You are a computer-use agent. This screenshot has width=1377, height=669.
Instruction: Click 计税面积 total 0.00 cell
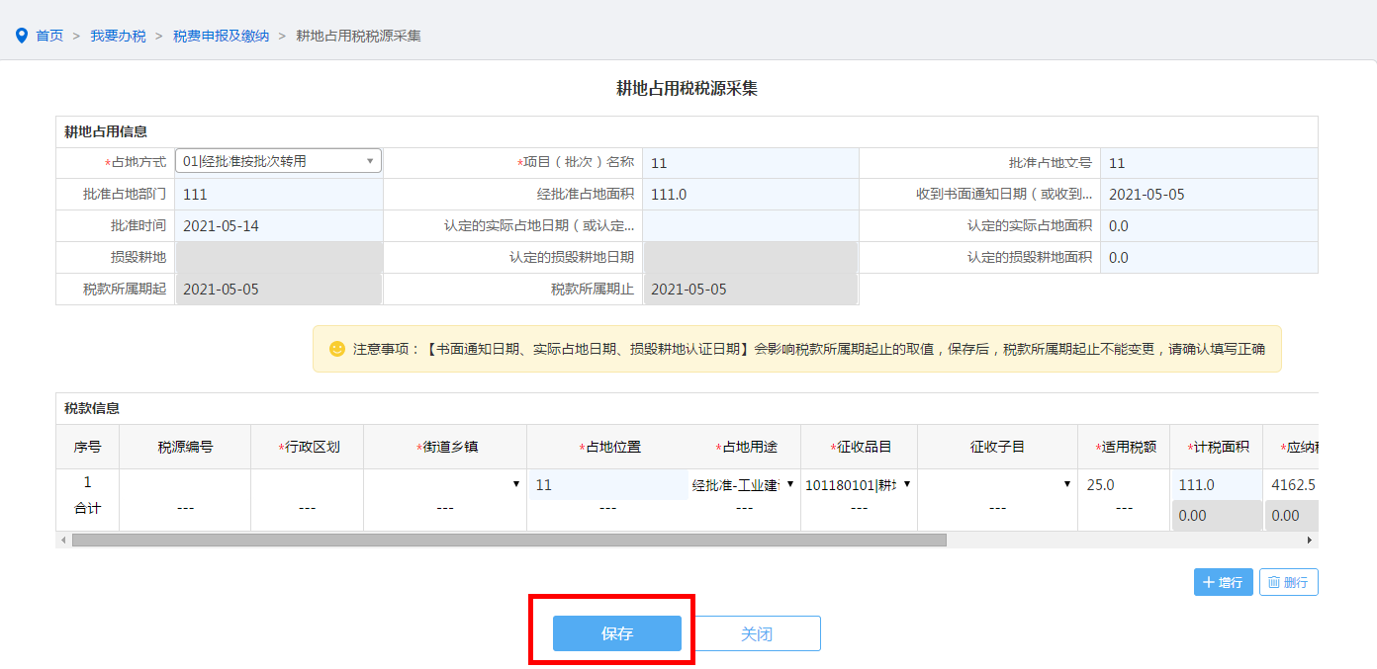pos(1217,515)
